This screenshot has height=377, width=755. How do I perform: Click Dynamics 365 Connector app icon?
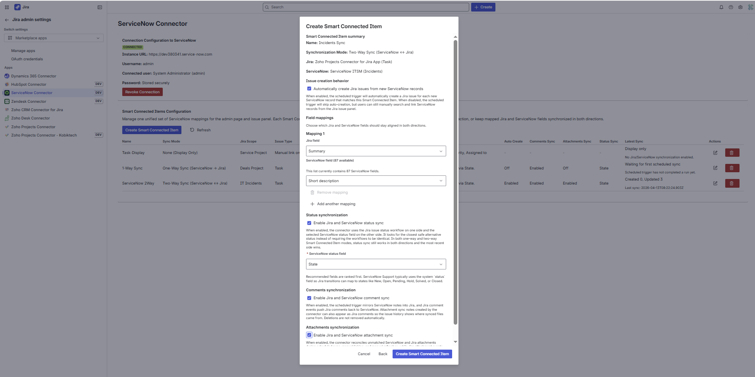pyautogui.click(x=7, y=76)
